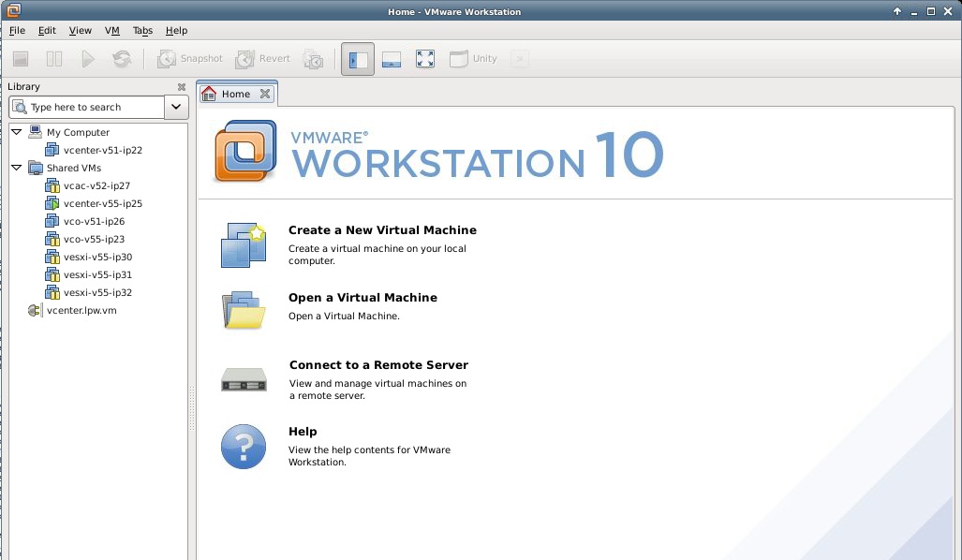Toggle the thumbnail bar view button
The height and width of the screenshot is (560, 962).
392,60
